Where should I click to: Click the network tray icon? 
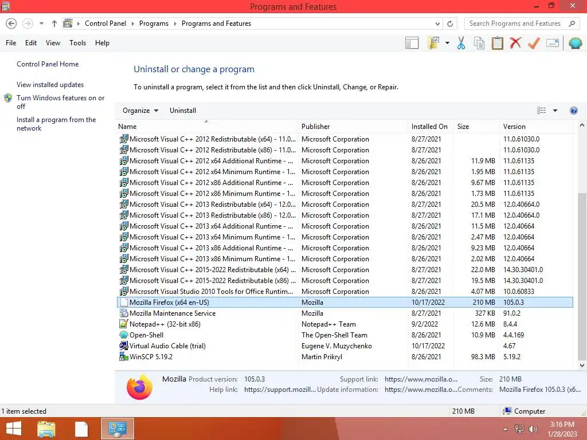click(x=519, y=429)
